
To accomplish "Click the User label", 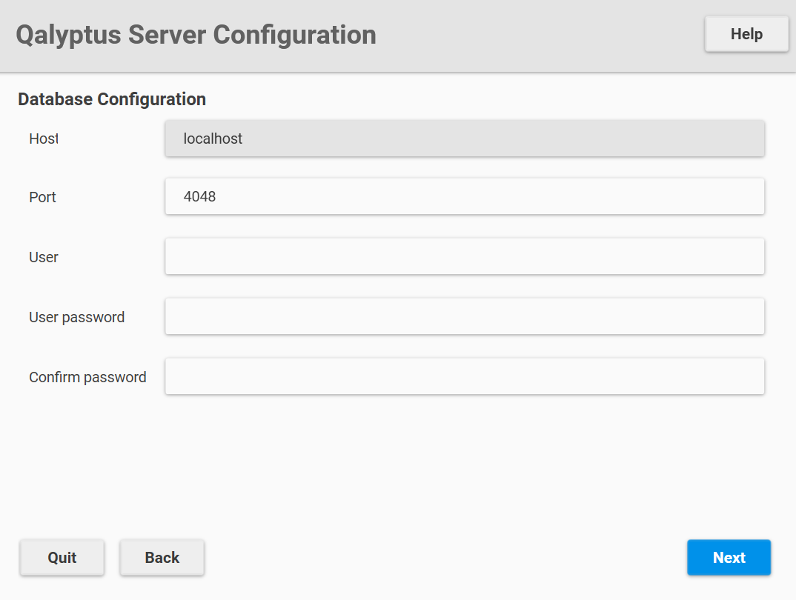I will (x=43, y=257).
